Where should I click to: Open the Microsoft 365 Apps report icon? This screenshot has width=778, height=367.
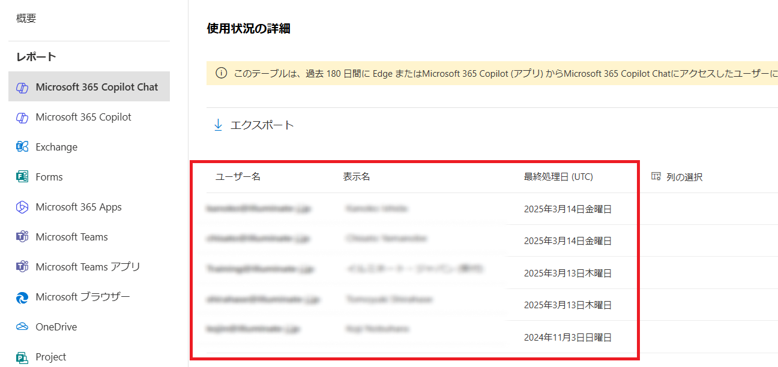[22, 207]
